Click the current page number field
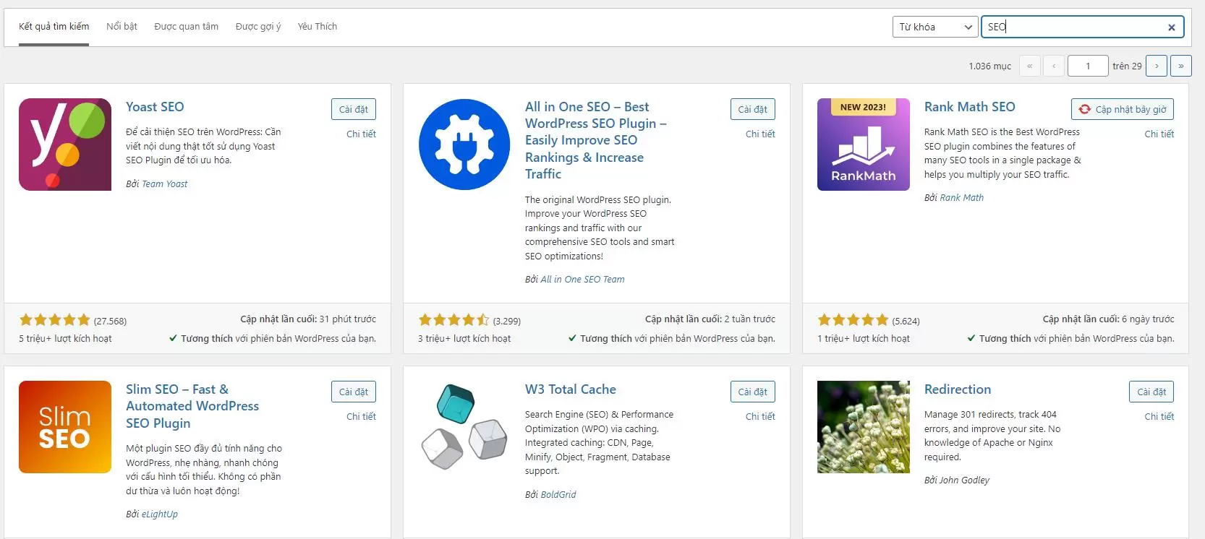The image size is (1205, 539). (1088, 66)
